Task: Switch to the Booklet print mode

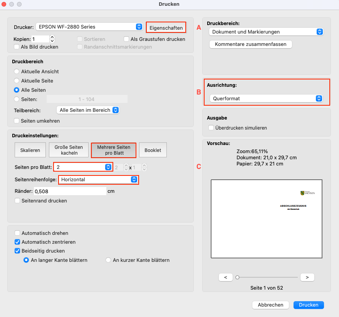Action: 153,150
